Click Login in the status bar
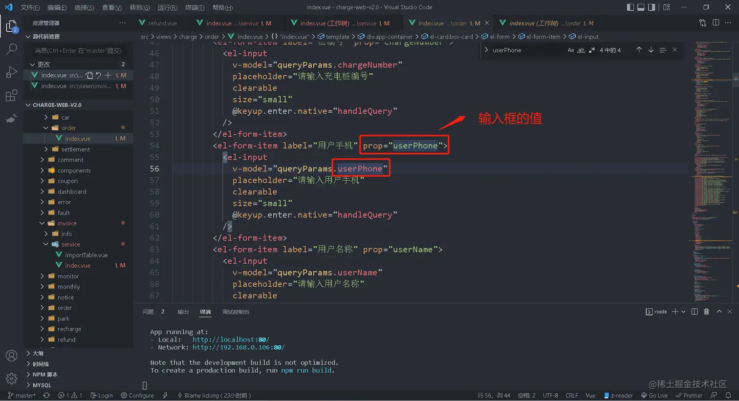The width and height of the screenshot is (739, 401). [102, 396]
